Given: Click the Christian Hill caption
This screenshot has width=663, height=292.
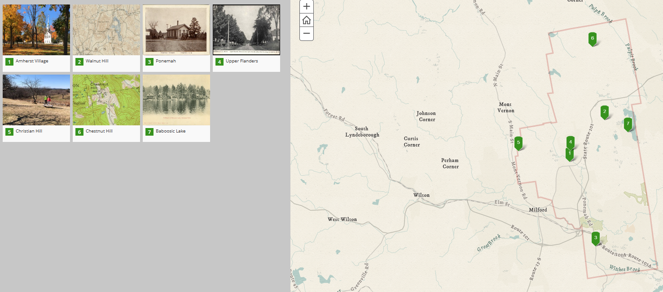Looking at the screenshot, I should pos(29,131).
